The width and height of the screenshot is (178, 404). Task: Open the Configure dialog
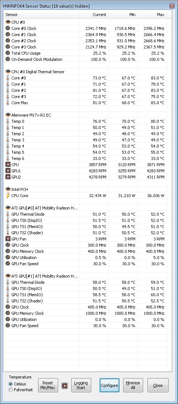(x=109, y=385)
